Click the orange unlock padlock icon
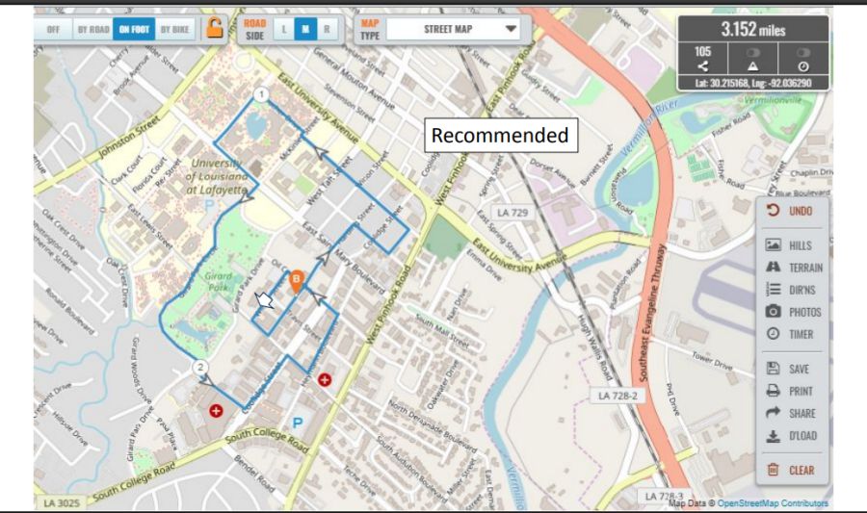The image size is (867, 513). (214, 28)
